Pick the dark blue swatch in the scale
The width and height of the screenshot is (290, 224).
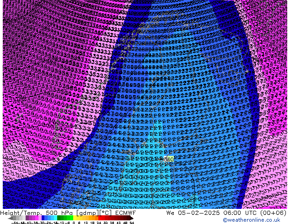coord(43,218)
